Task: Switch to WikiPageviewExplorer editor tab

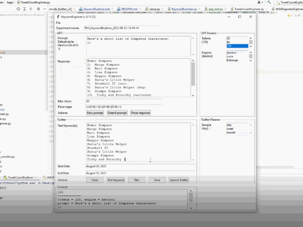Action: tap(287, 9)
